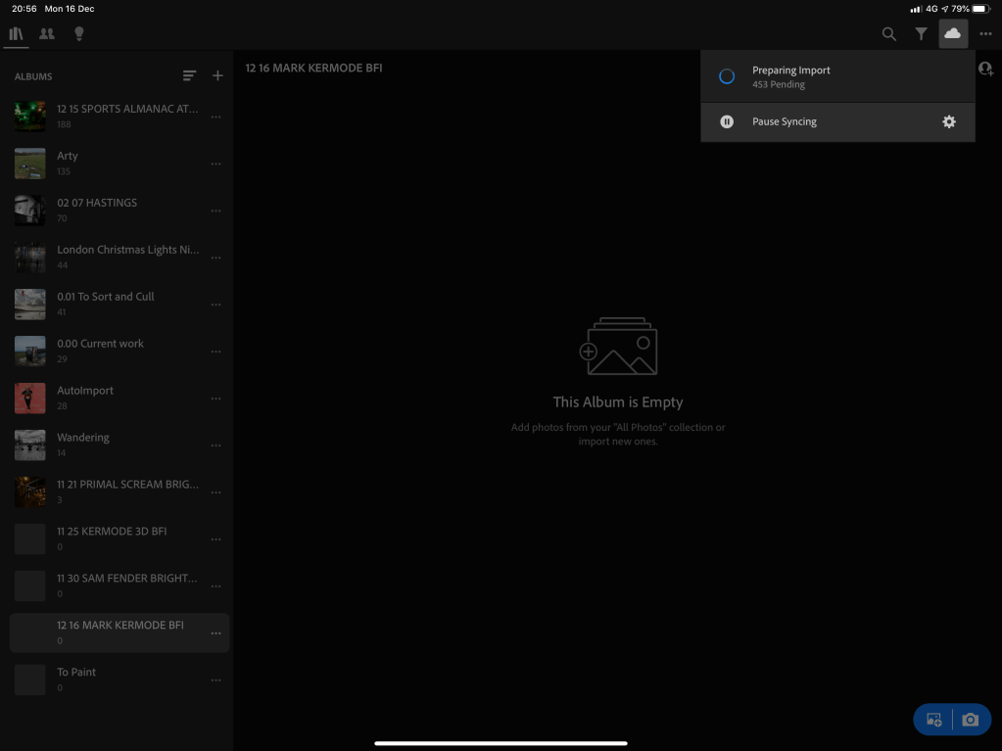Open the search magnifier icon
Screen dimensions: 1002x751
[888, 34]
